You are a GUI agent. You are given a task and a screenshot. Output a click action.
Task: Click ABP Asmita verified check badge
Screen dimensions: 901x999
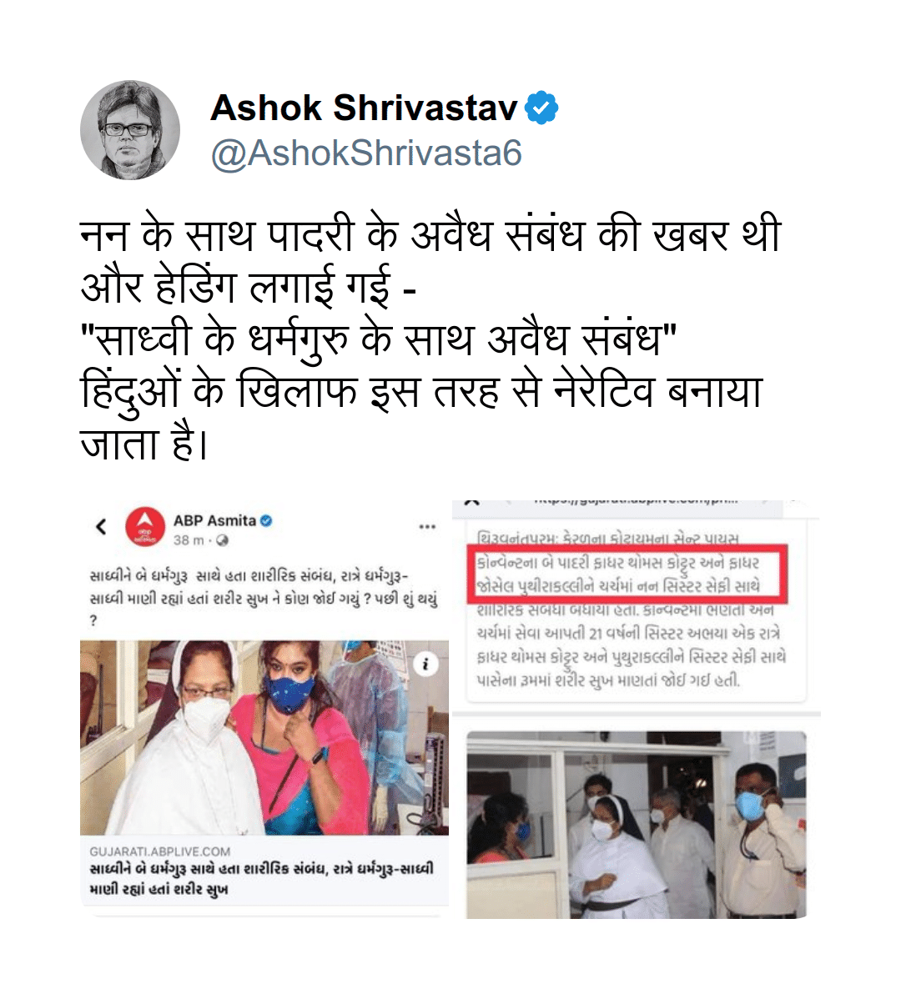pyautogui.click(x=266, y=520)
